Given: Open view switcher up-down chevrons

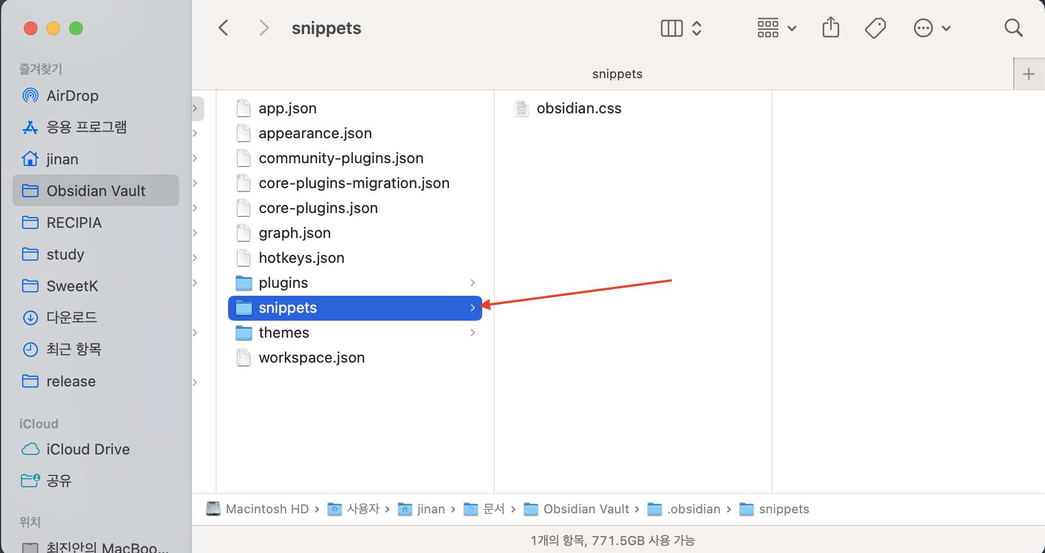Looking at the screenshot, I should 697,28.
